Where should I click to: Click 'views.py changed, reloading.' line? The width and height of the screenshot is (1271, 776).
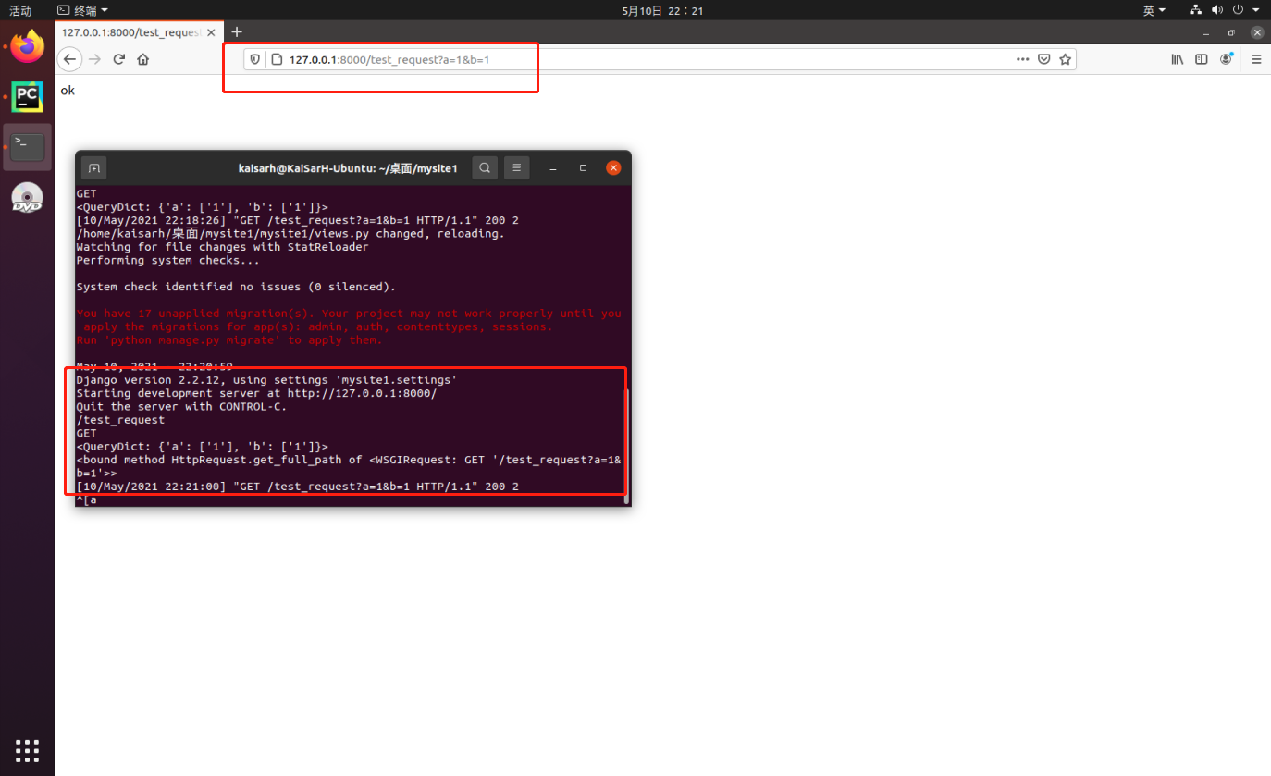click(290, 234)
